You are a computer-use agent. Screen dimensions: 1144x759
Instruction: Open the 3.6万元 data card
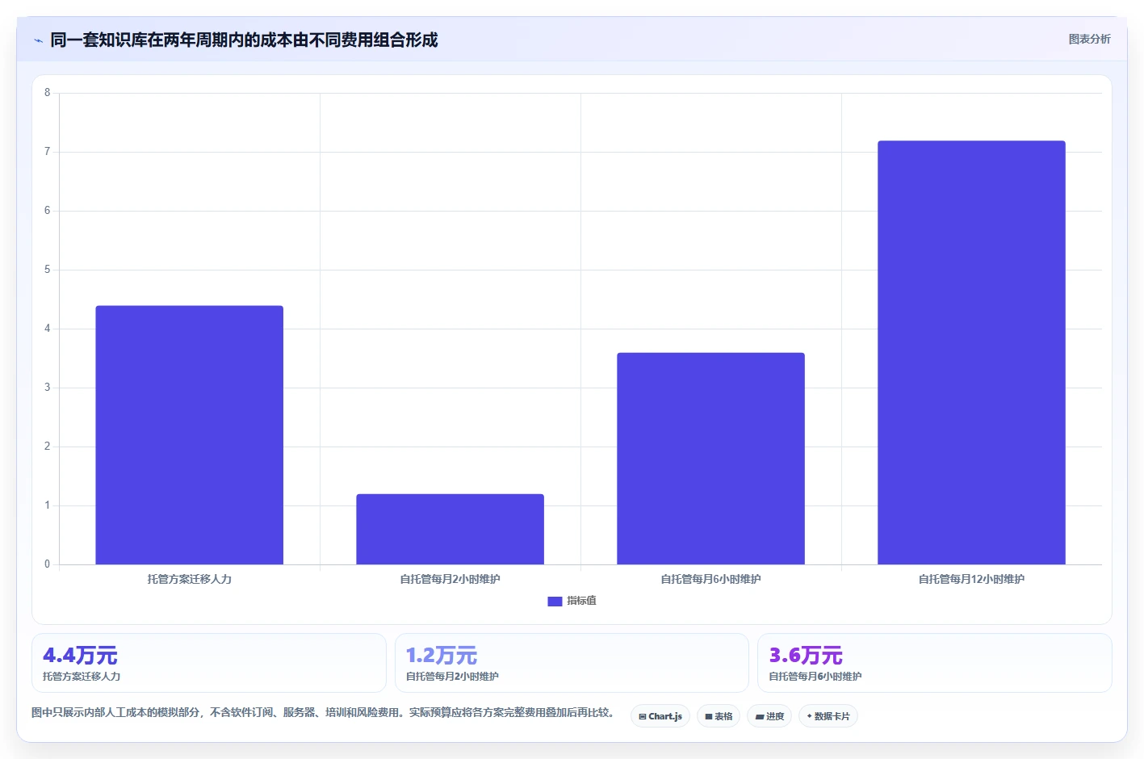(935, 663)
